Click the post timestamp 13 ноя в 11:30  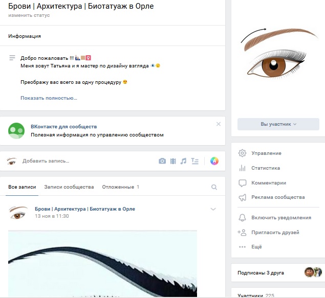(52, 216)
